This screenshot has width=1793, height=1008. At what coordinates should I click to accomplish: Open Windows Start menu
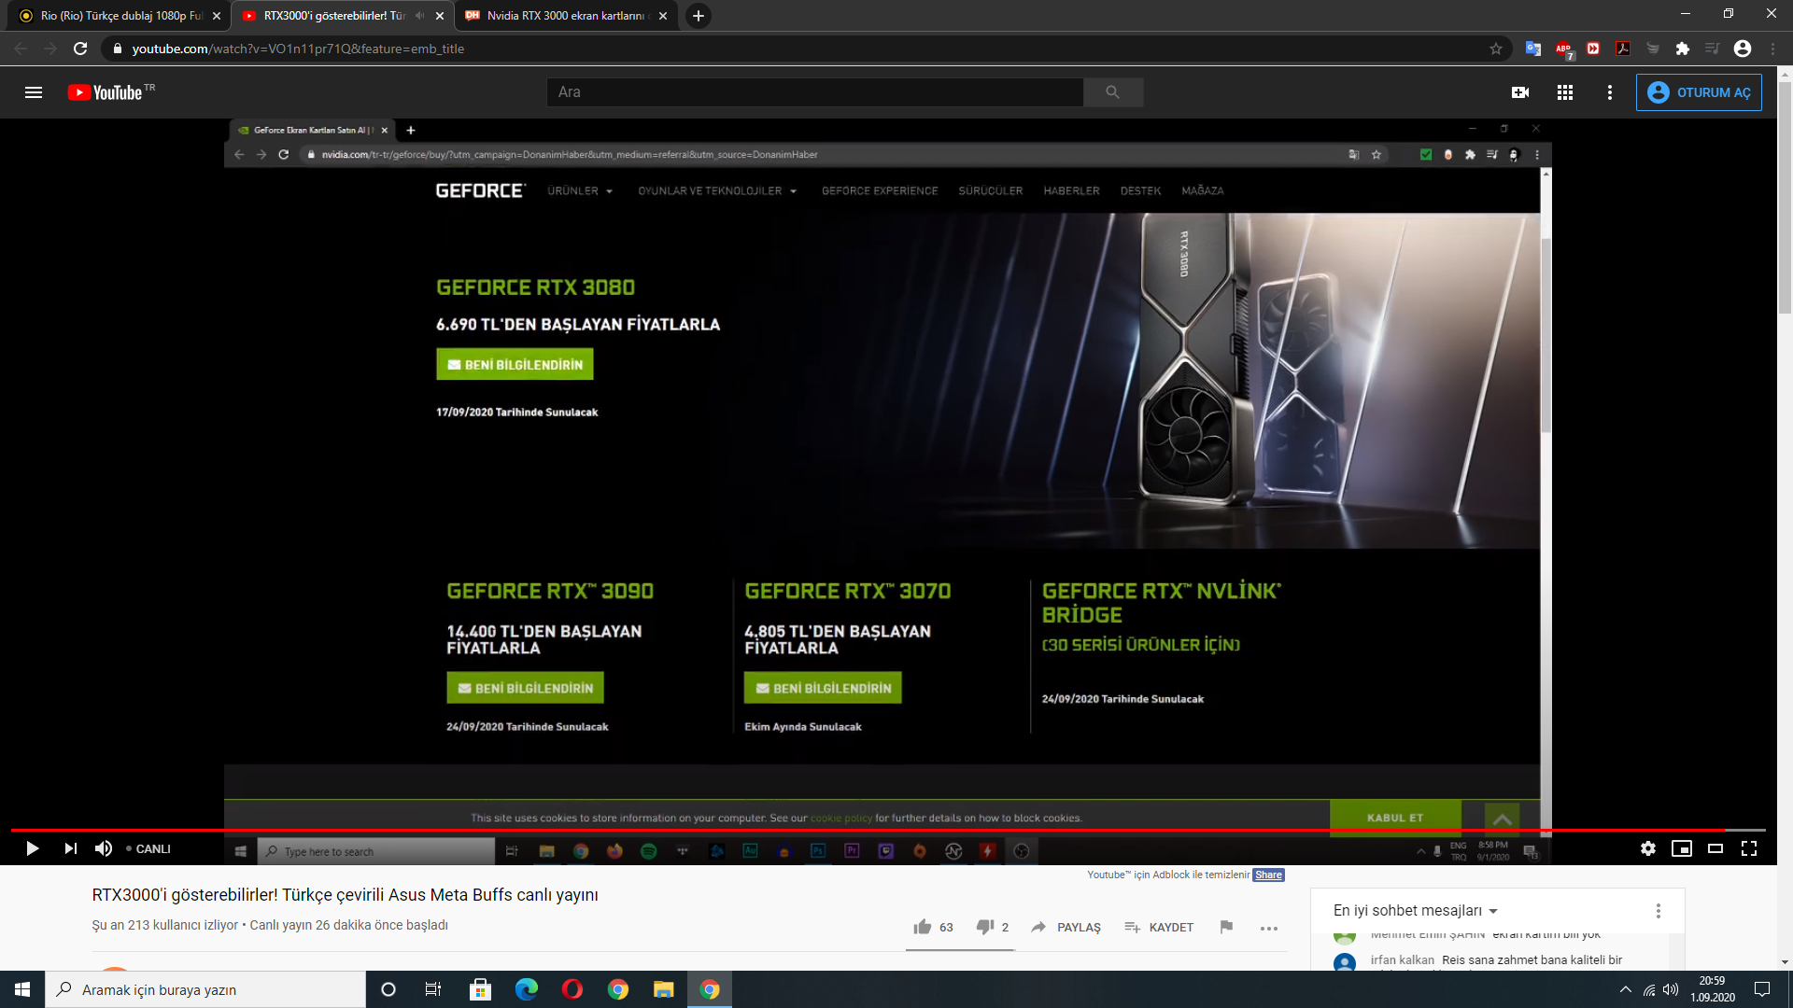(22, 989)
